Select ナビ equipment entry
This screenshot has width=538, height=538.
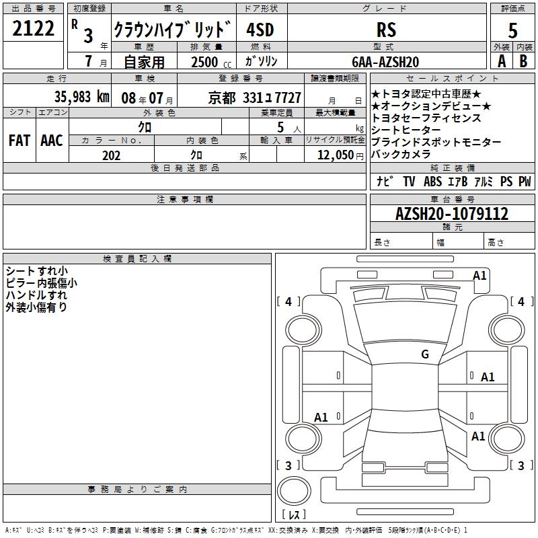click(x=385, y=181)
